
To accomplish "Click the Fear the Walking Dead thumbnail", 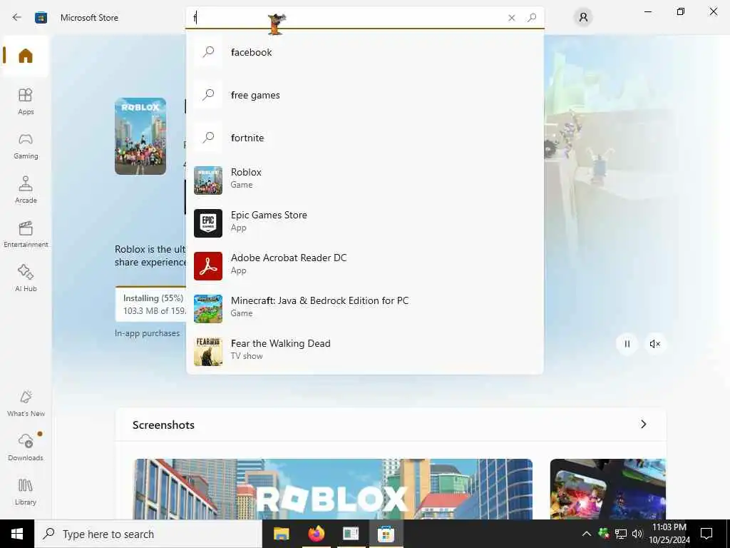I will click(208, 352).
